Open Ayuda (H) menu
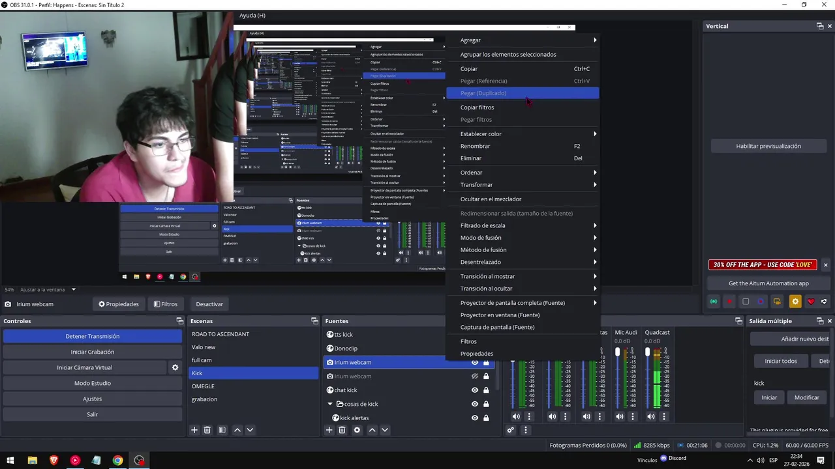Screen dimensions: 835x469 point(252,15)
